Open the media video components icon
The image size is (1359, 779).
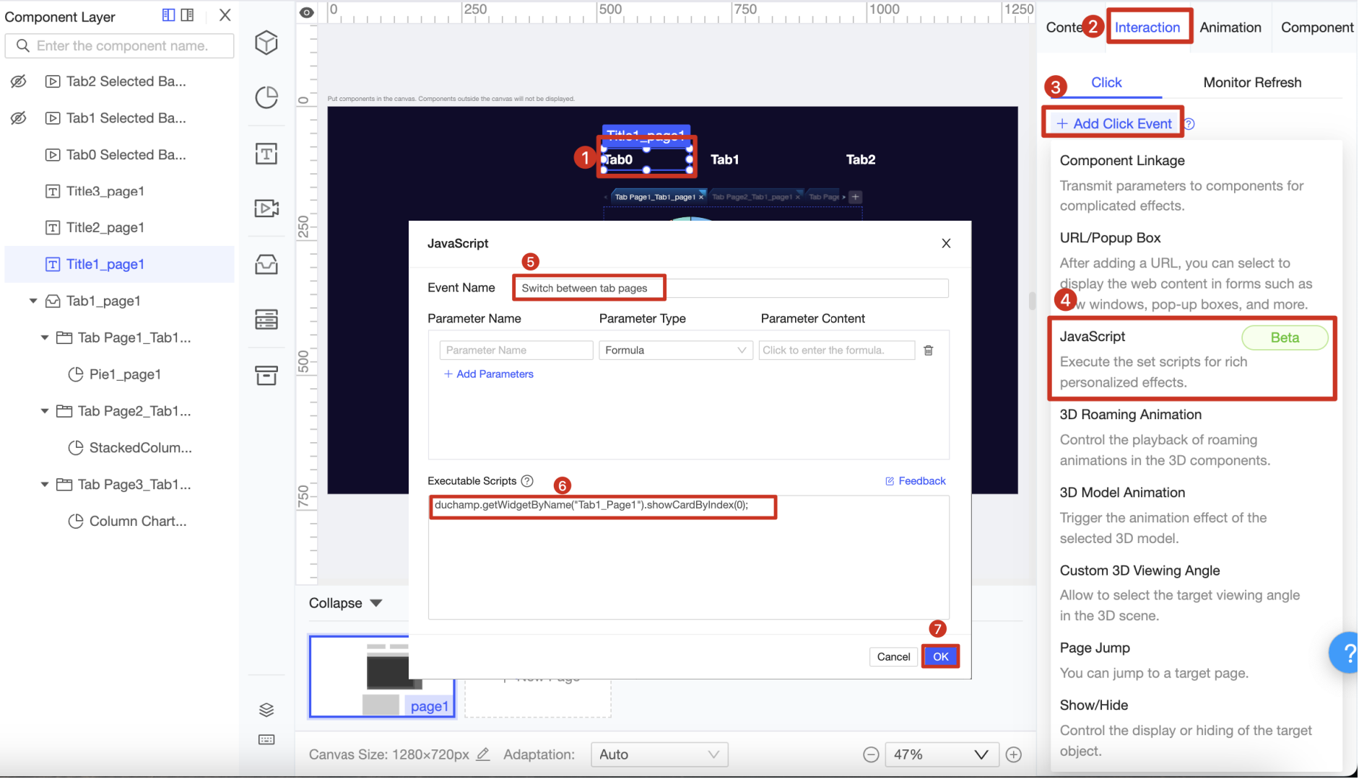point(266,208)
